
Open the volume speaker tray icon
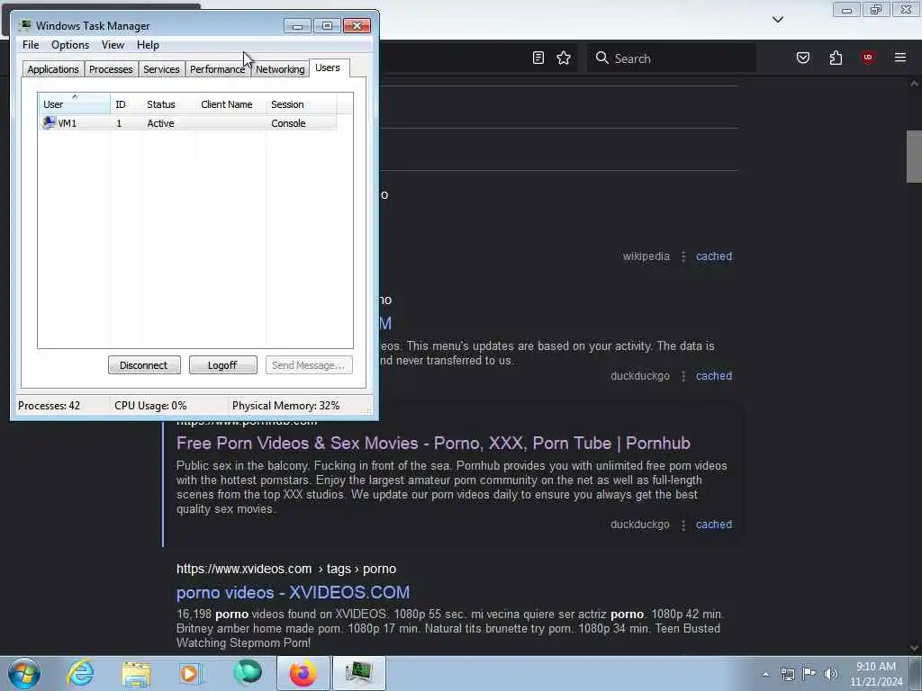[830, 674]
